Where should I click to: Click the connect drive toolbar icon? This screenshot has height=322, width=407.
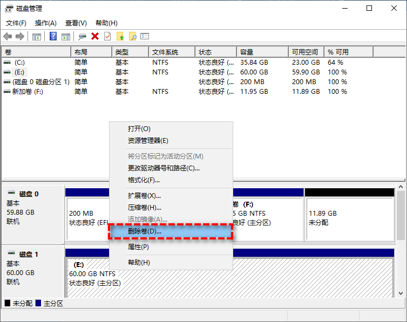82,37
